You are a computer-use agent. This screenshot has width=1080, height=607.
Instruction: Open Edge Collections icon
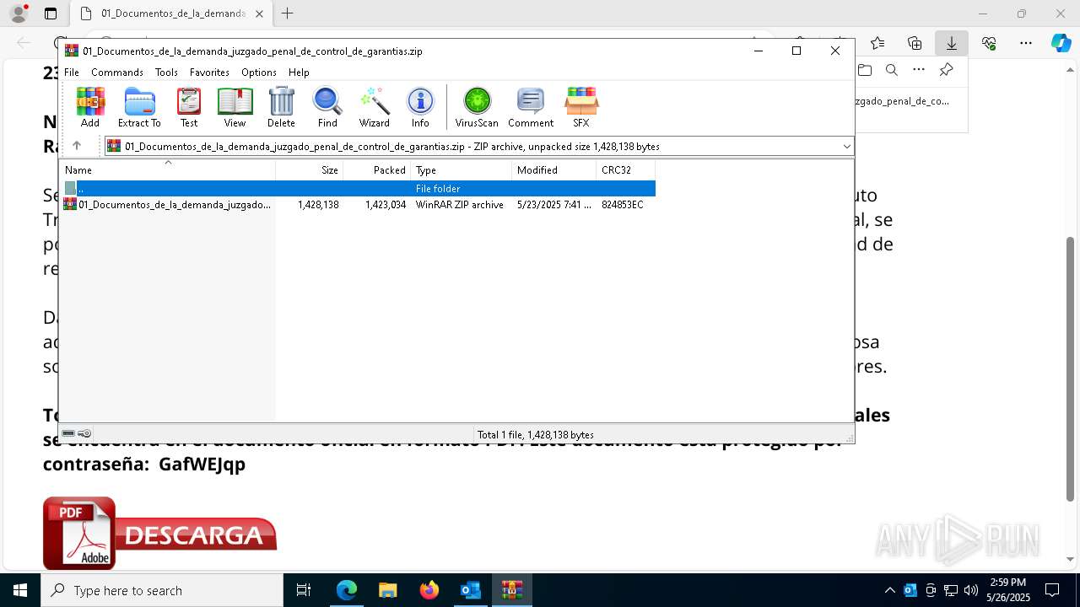(x=915, y=43)
